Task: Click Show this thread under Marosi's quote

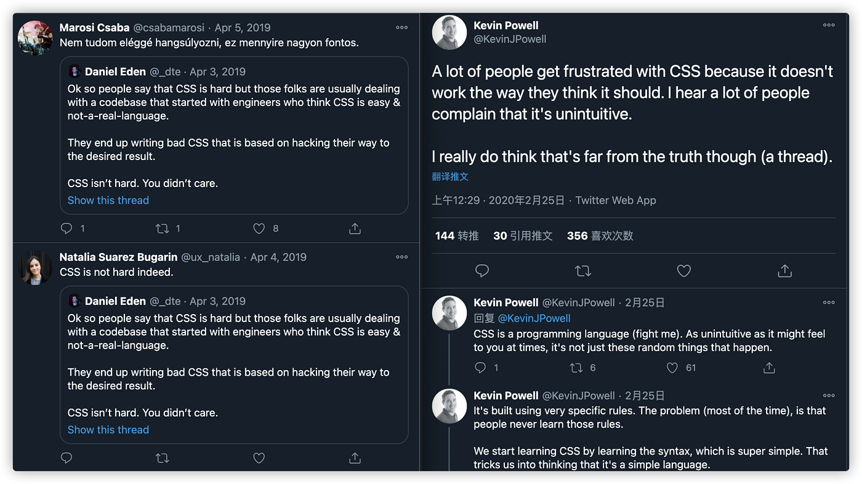Action: point(108,200)
